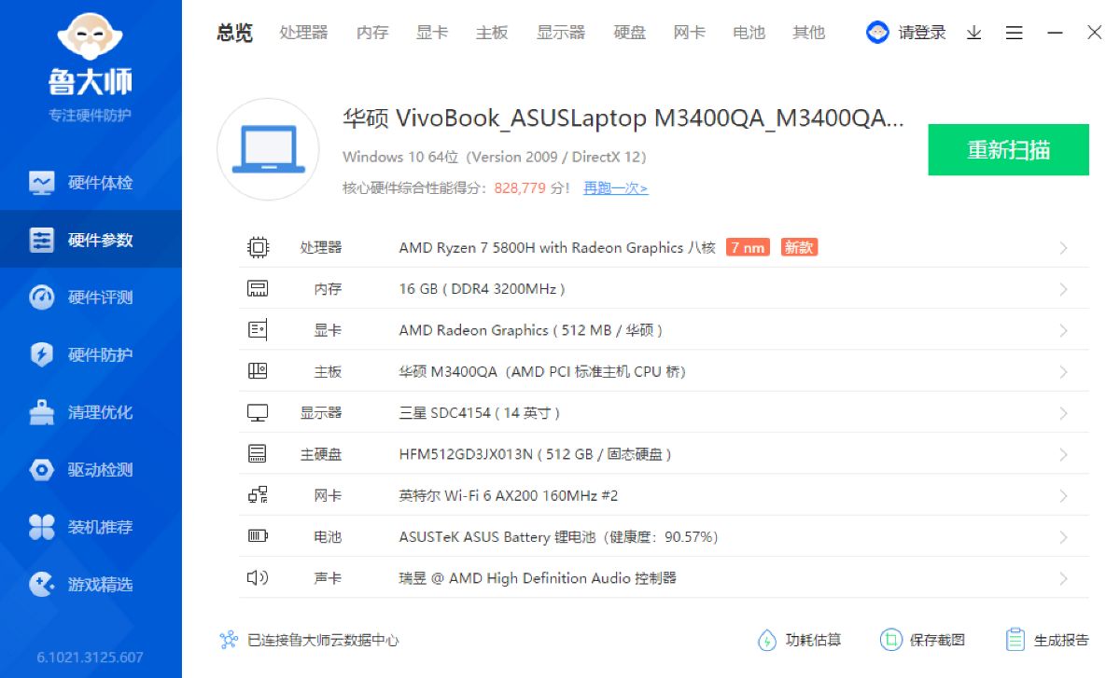Viewport: 1120px width, 678px height.
Task: Switch to the 显卡 tab
Action: [x=432, y=33]
